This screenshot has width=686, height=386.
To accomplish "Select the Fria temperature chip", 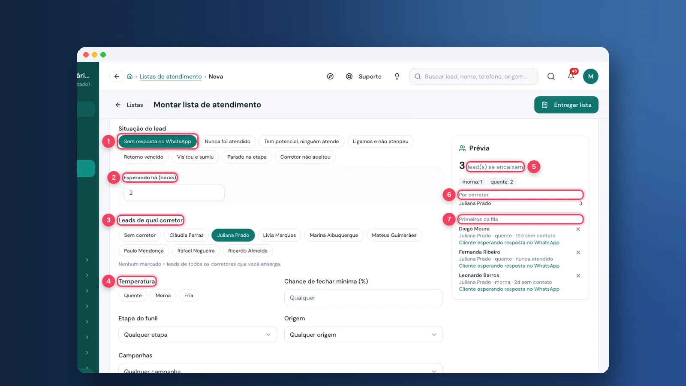I will (x=189, y=296).
